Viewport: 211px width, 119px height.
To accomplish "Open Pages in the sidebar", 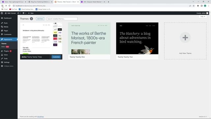I will point(6,31).
